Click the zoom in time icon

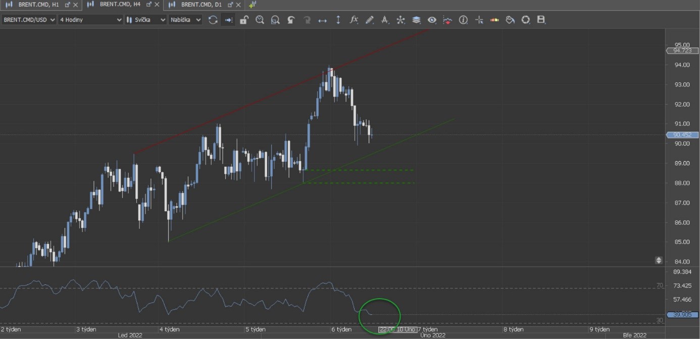tap(260, 20)
